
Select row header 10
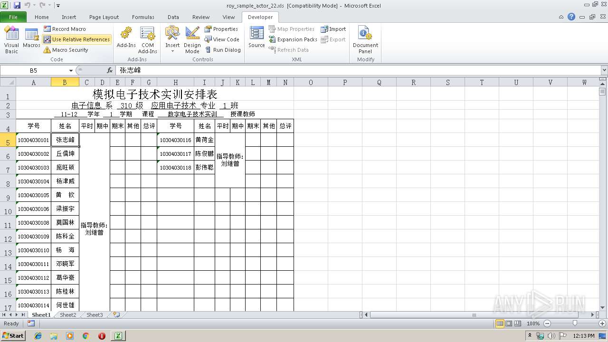[8, 209]
